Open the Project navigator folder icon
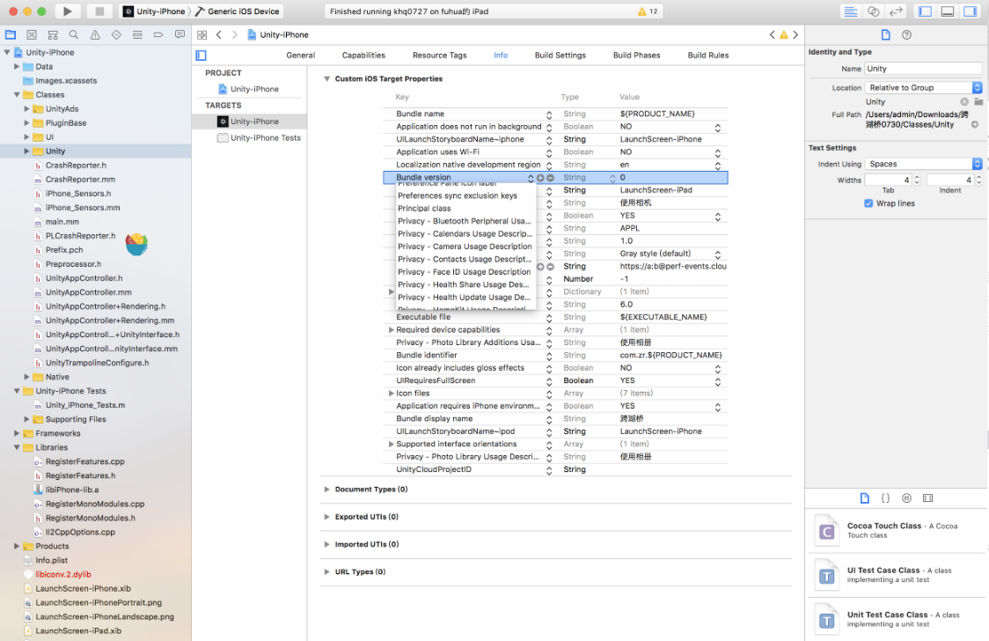 pyautogui.click(x=11, y=34)
